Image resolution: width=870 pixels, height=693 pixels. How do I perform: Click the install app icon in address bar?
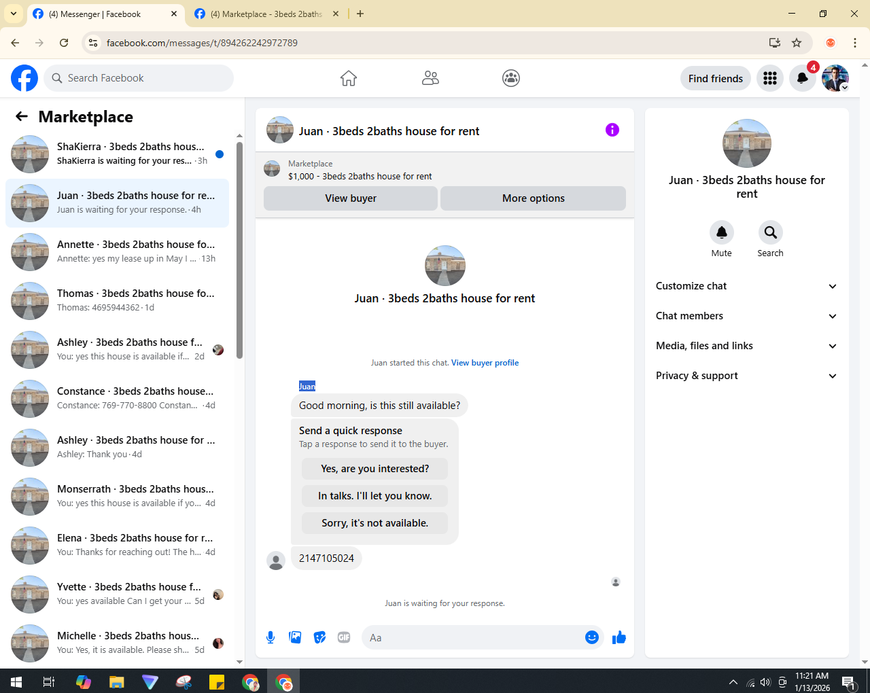click(x=774, y=43)
